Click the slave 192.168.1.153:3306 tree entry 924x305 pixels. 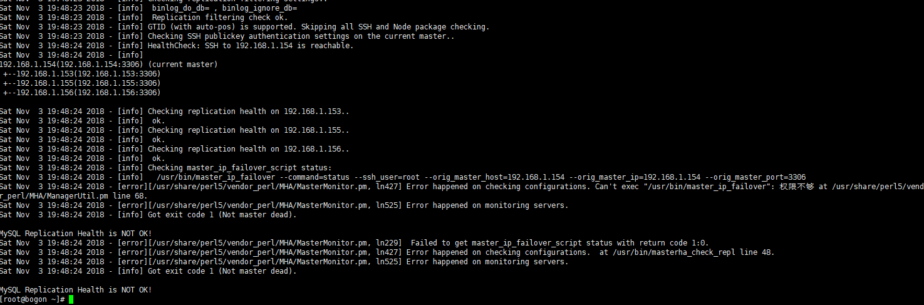81,74
